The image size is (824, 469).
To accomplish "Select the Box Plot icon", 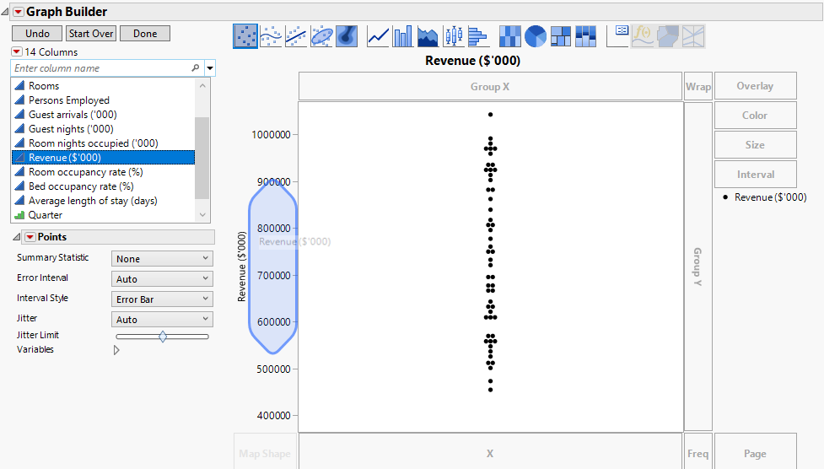I will [454, 36].
